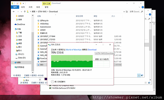Viewport: 164px width, 100px height.
Task: Refresh the Download folder
Action: point(127,12)
